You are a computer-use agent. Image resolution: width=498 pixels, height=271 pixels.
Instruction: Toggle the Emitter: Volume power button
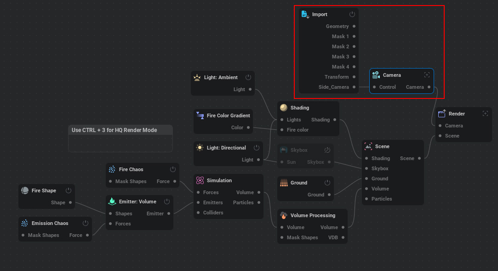pos(167,202)
